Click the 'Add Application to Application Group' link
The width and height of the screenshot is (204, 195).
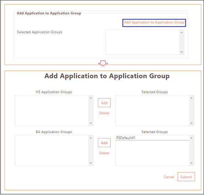coord(154,22)
